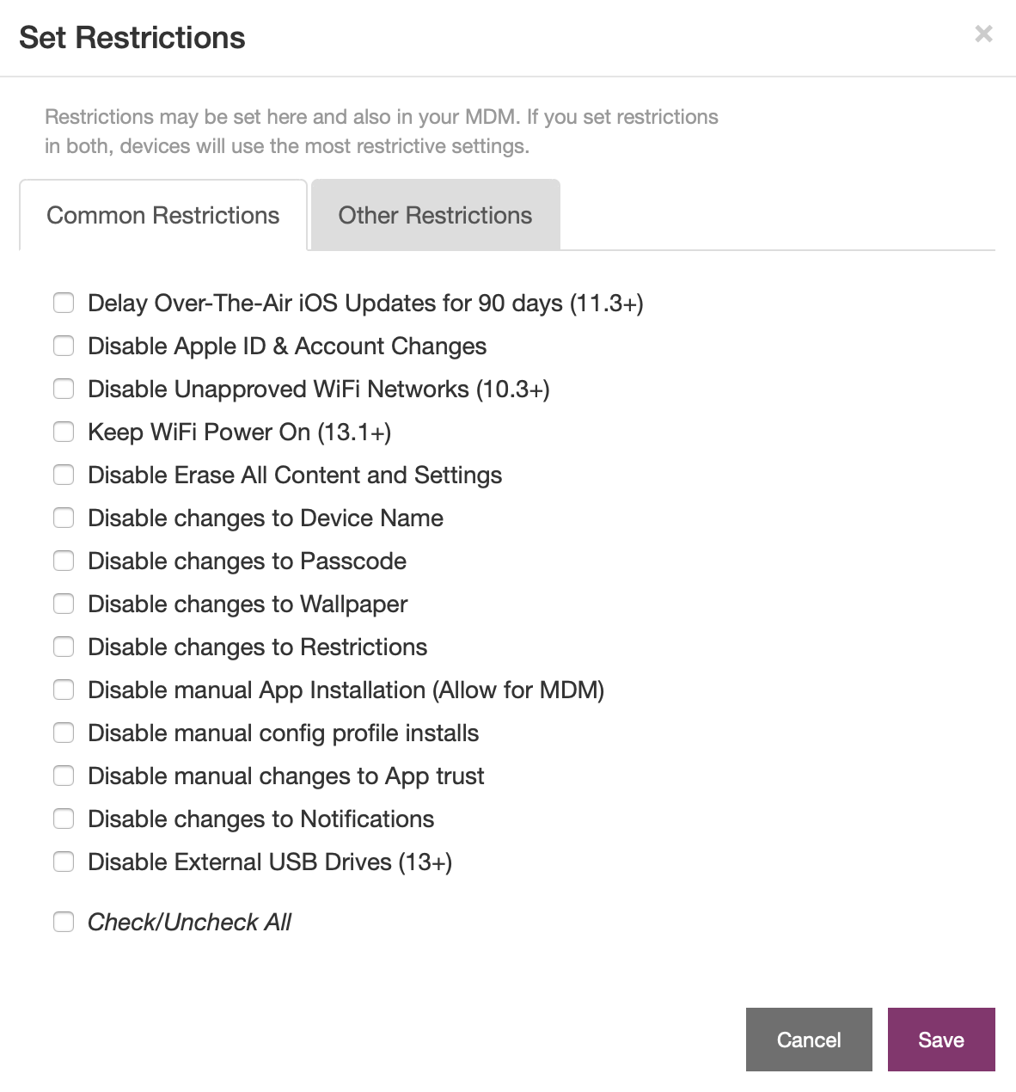Screen dimensions: 1016x1092
Task: Enable Disable changes to Restrictions checkbox
Action: [x=64, y=647]
